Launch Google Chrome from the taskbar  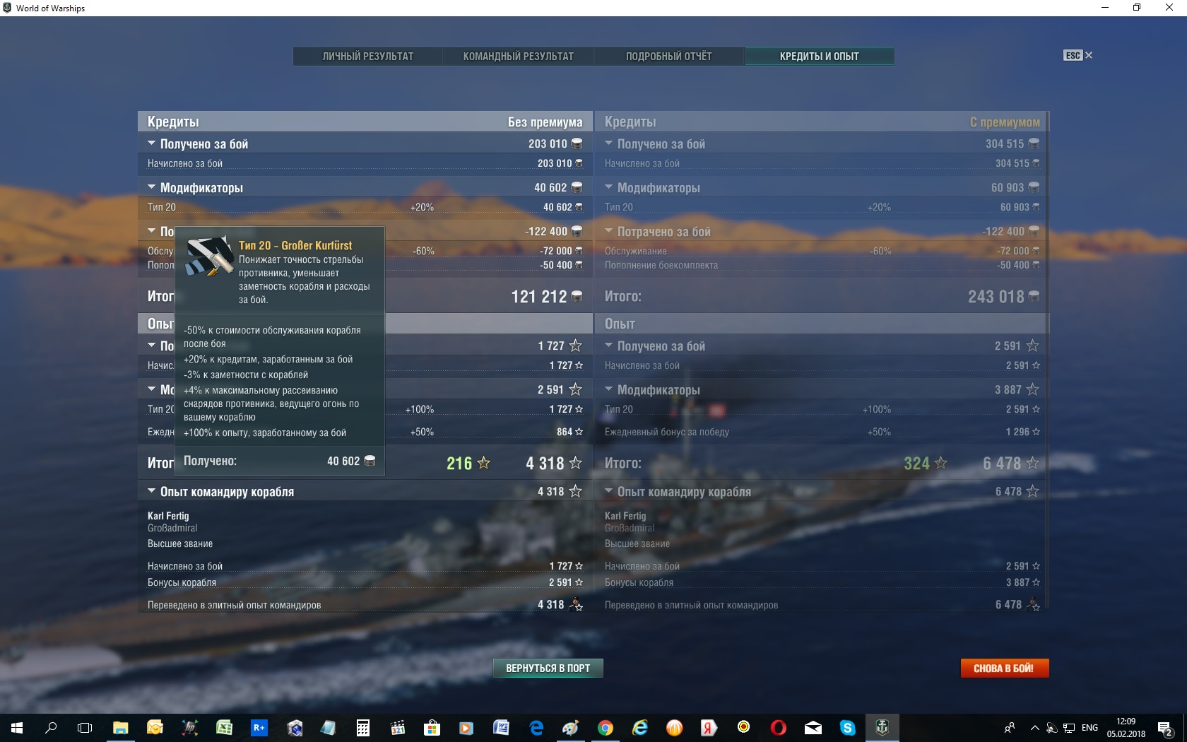click(x=605, y=727)
